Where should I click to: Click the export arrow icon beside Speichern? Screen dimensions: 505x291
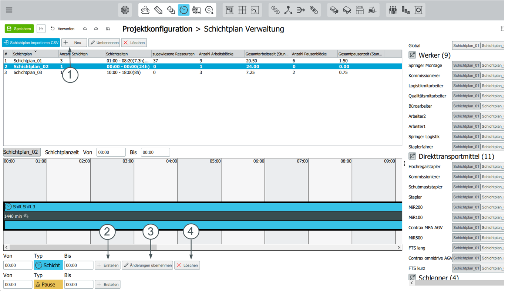pyautogui.click(x=41, y=29)
